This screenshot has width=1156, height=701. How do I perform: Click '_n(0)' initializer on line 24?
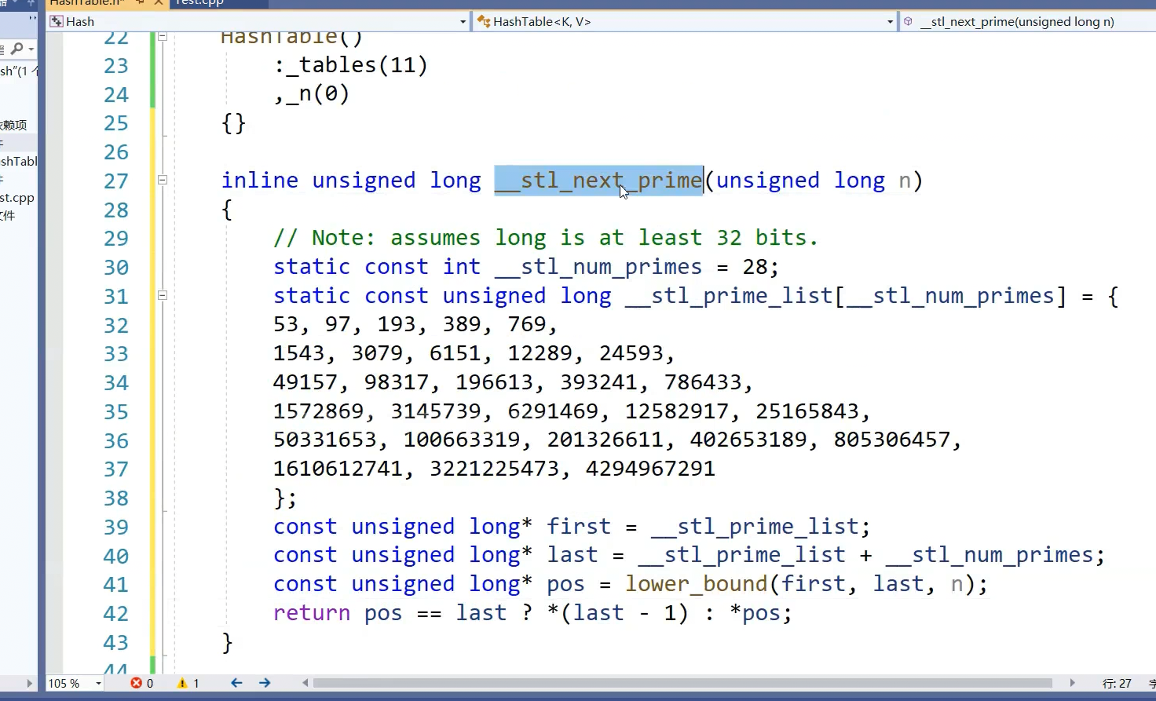pyautogui.click(x=318, y=94)
